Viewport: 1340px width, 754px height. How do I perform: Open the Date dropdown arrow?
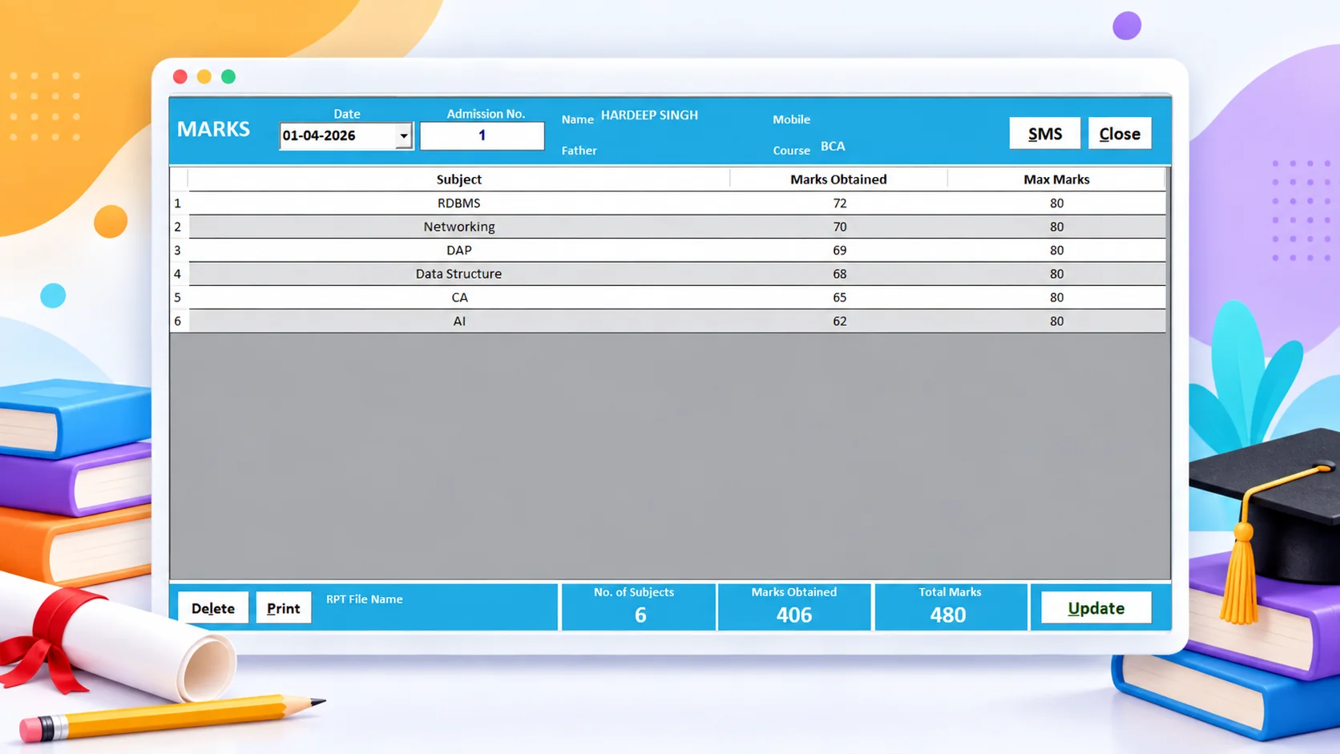(x=403, y=136)
